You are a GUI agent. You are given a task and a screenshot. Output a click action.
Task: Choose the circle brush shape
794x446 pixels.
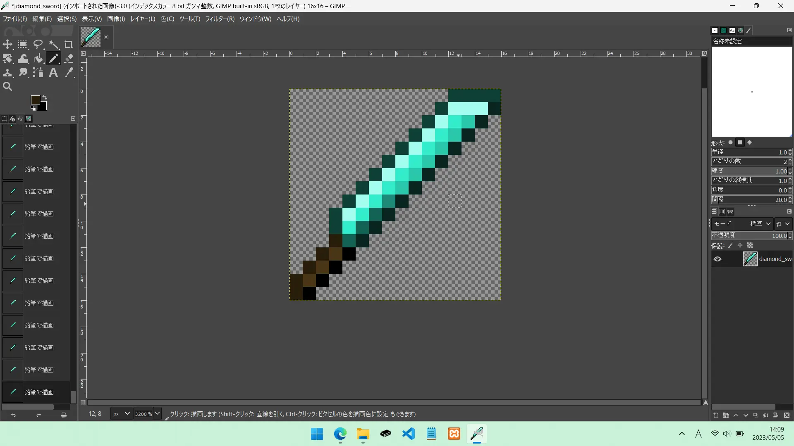(731, 142)
